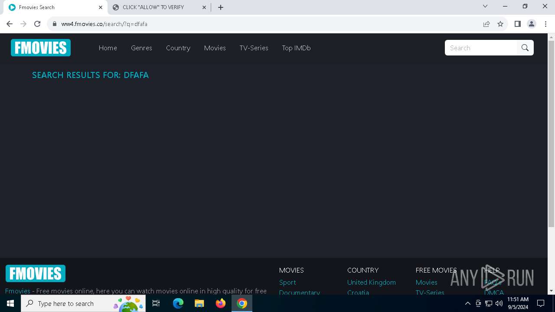The image size is (555, 312).
Task: Open the Chrome three-dot menu
Action: coord(545,24)
